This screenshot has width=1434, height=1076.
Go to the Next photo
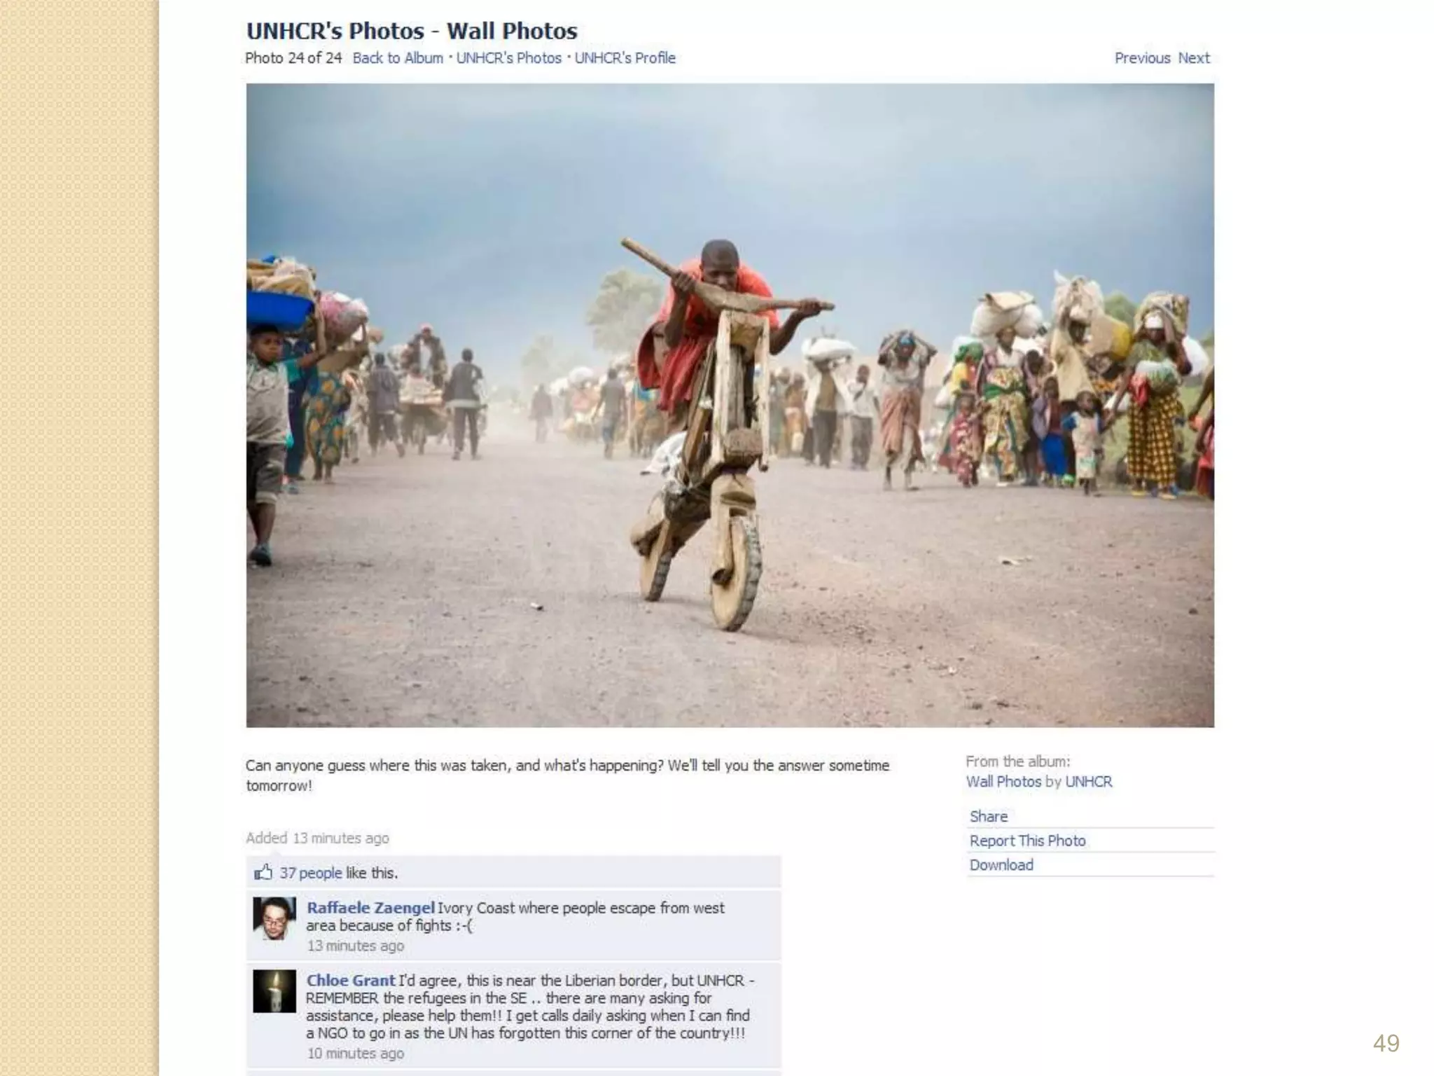coord(1194,58)
